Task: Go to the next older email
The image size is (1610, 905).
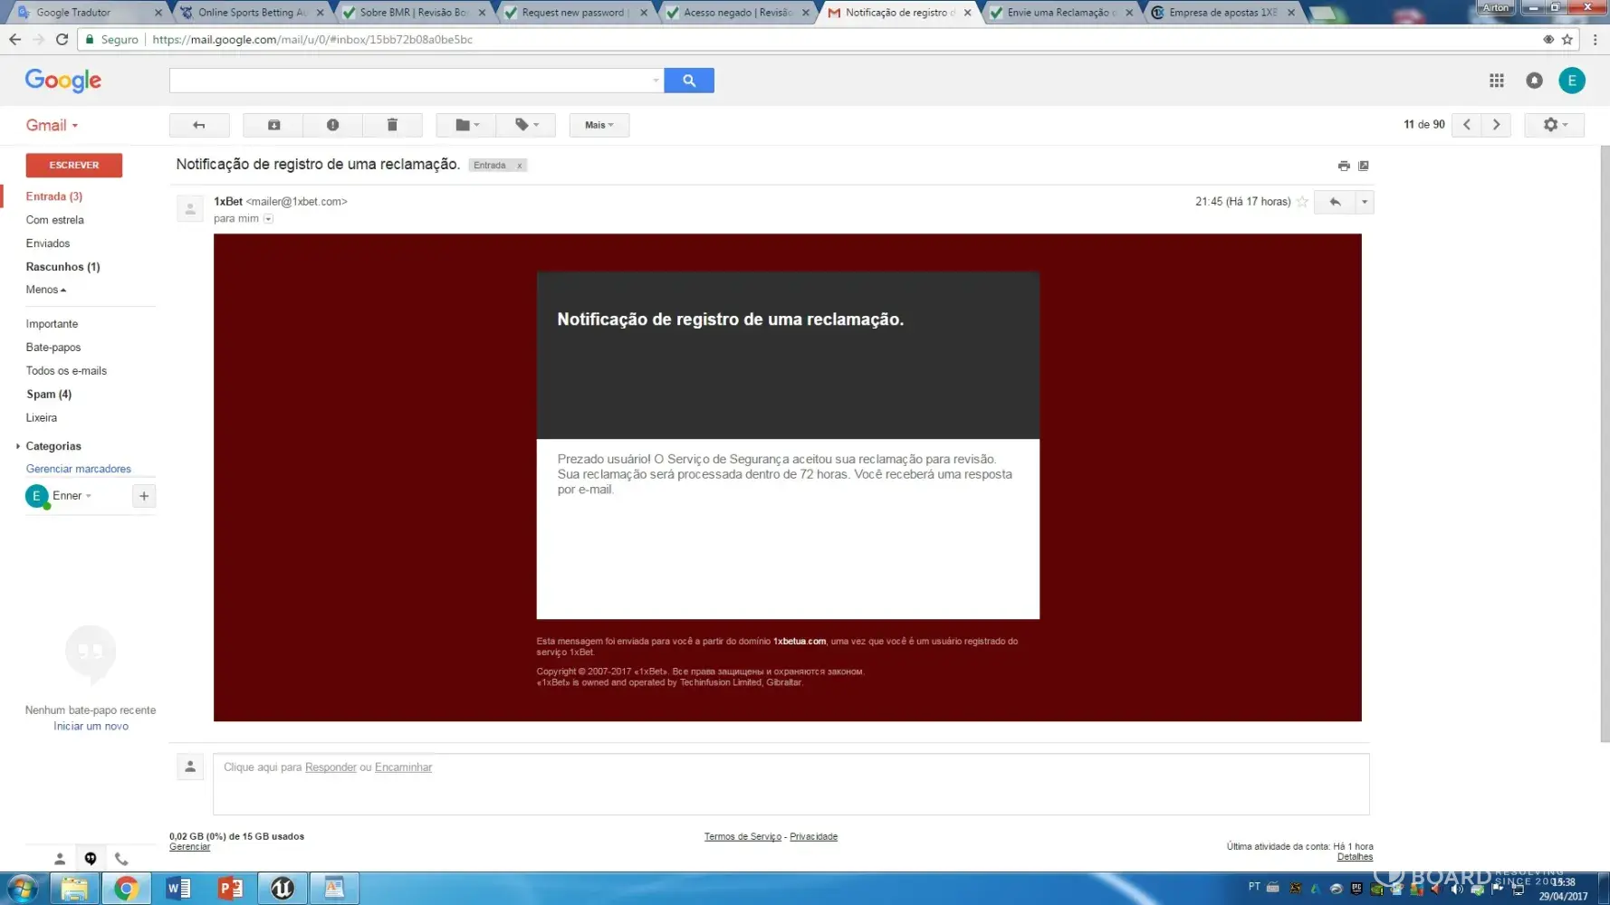Action: 1496,125
